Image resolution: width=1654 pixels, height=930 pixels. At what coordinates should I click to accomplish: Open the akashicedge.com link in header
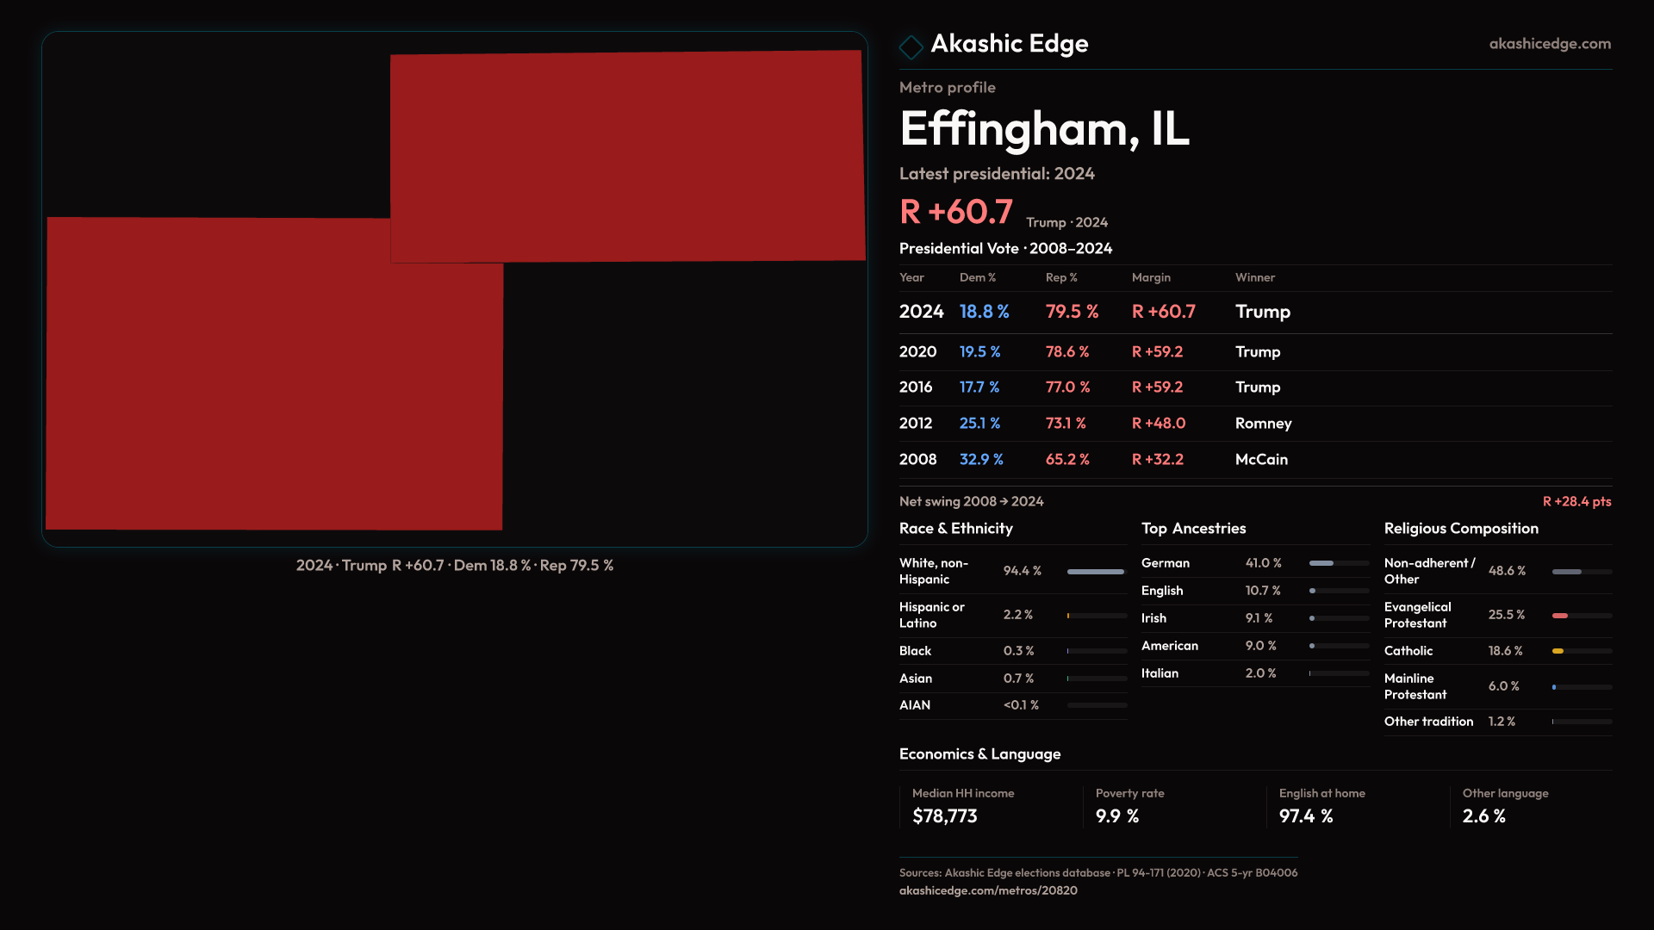coord(1549,44)
